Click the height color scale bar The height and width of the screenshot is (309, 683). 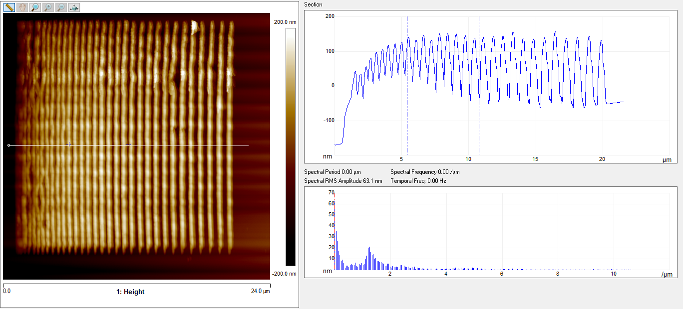[290, 147]
